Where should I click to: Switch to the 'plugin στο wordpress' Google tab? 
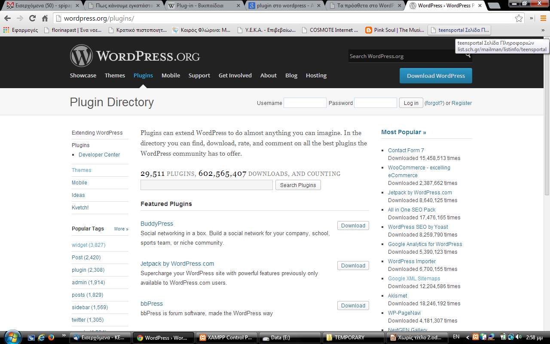[285, 6]
